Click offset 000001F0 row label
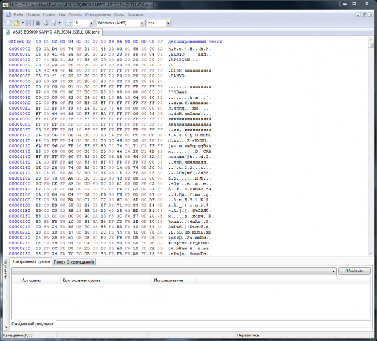This screenshot has width=377, height=341. (x=19, y=216)
